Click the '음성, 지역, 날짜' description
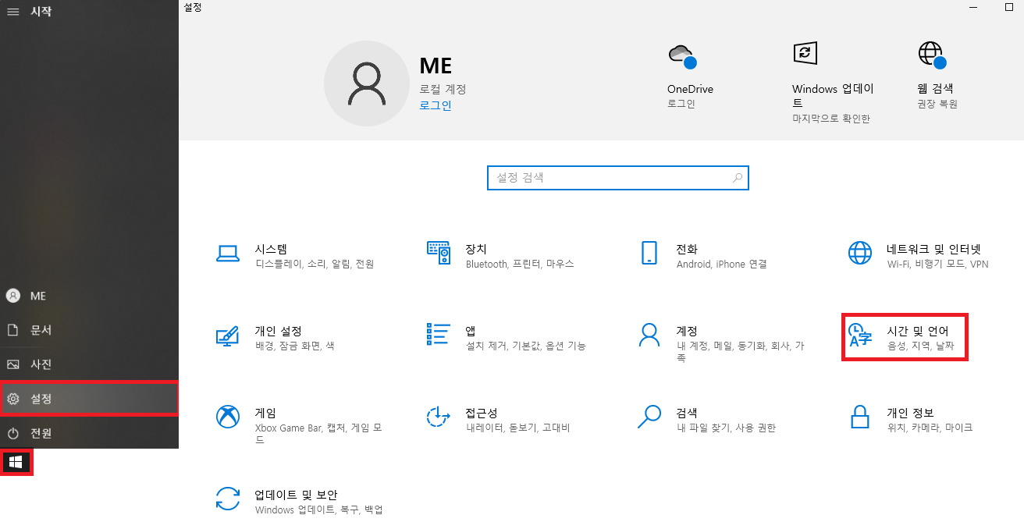1024x522 pixels. (921, 346)
